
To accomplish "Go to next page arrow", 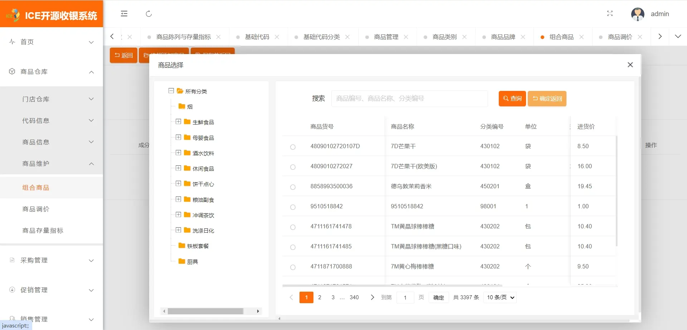I will (372, 297).
